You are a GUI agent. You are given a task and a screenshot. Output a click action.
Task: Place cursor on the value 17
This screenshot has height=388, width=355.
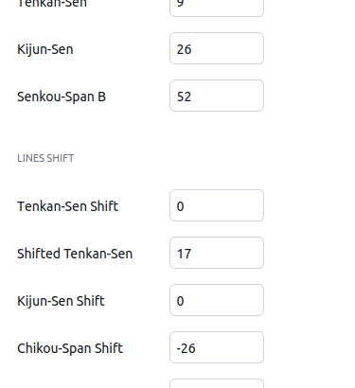pyautogui.click(x=184, y=254)
